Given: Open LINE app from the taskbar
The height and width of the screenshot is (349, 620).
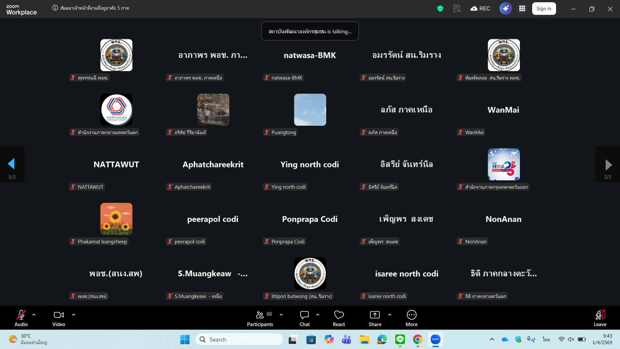Looking at the screenshot, I should pos(400,339).
